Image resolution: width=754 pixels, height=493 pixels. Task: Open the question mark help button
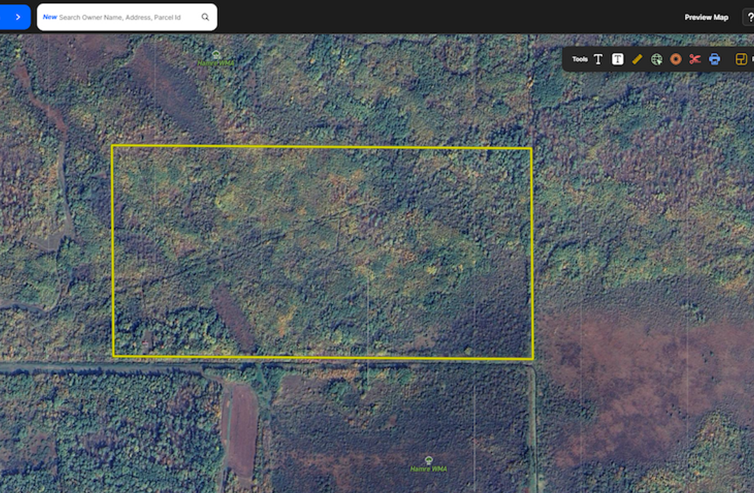pos(749,17)
